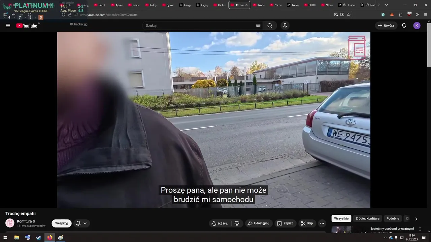Select the Podobne filter chip
The height and width of the screenshot is (242, 431).
(x=393, y=218)
